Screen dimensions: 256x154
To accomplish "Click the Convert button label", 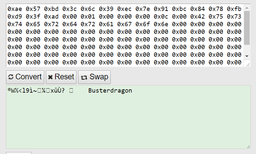I will [x=29, y=77].
